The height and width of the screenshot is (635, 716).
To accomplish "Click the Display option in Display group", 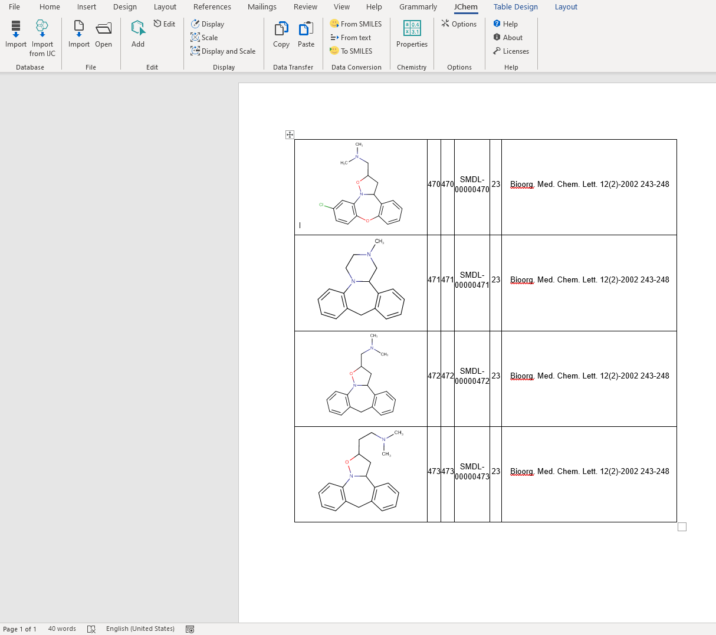I will point(208,24).
